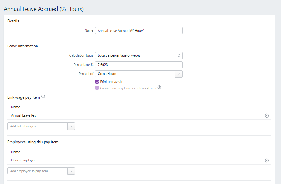281x184 pixels.
Task: Click the Annual Leave Accrued page heading
Action: pos(44,9)
